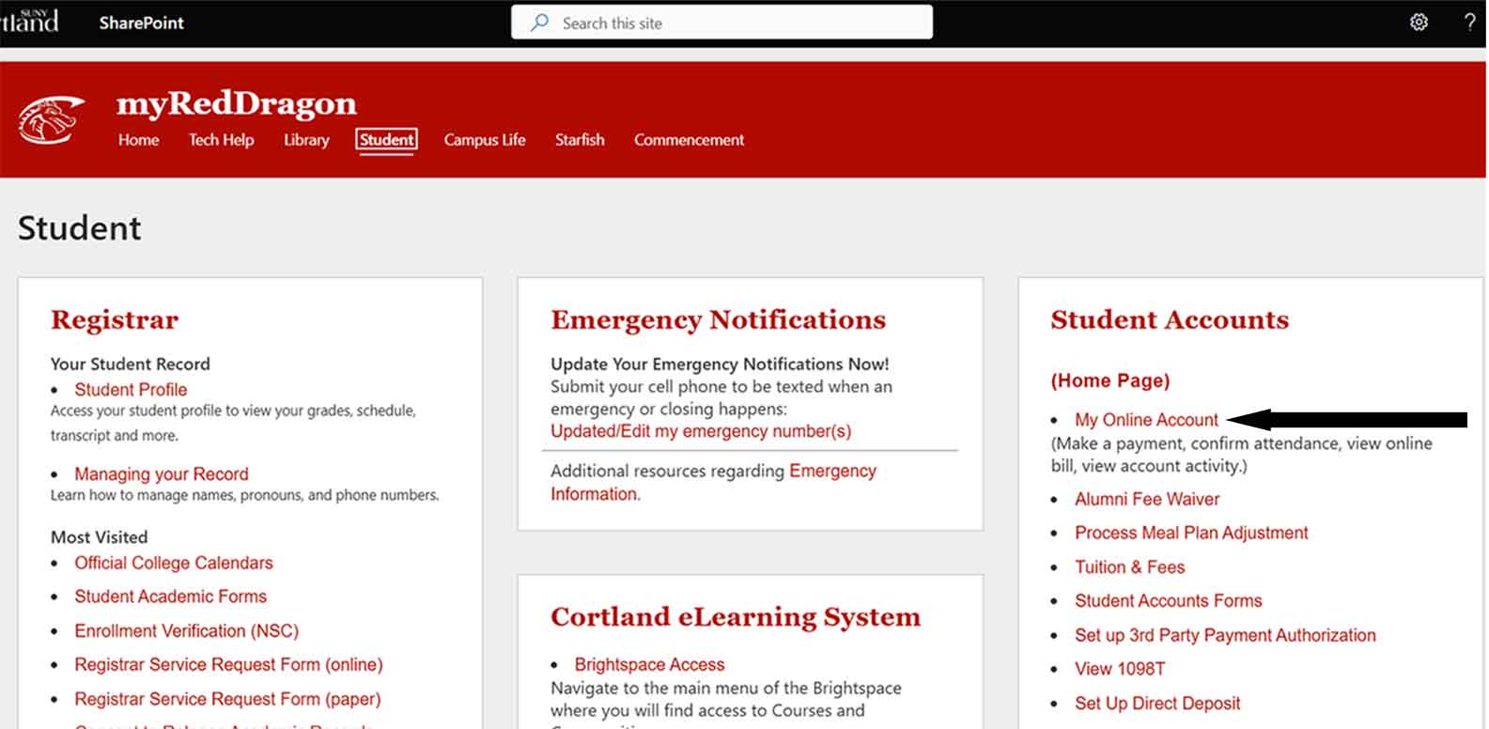
Task: Open Enrollment Verification (NSC) link
Action: (x=186, y=631)
